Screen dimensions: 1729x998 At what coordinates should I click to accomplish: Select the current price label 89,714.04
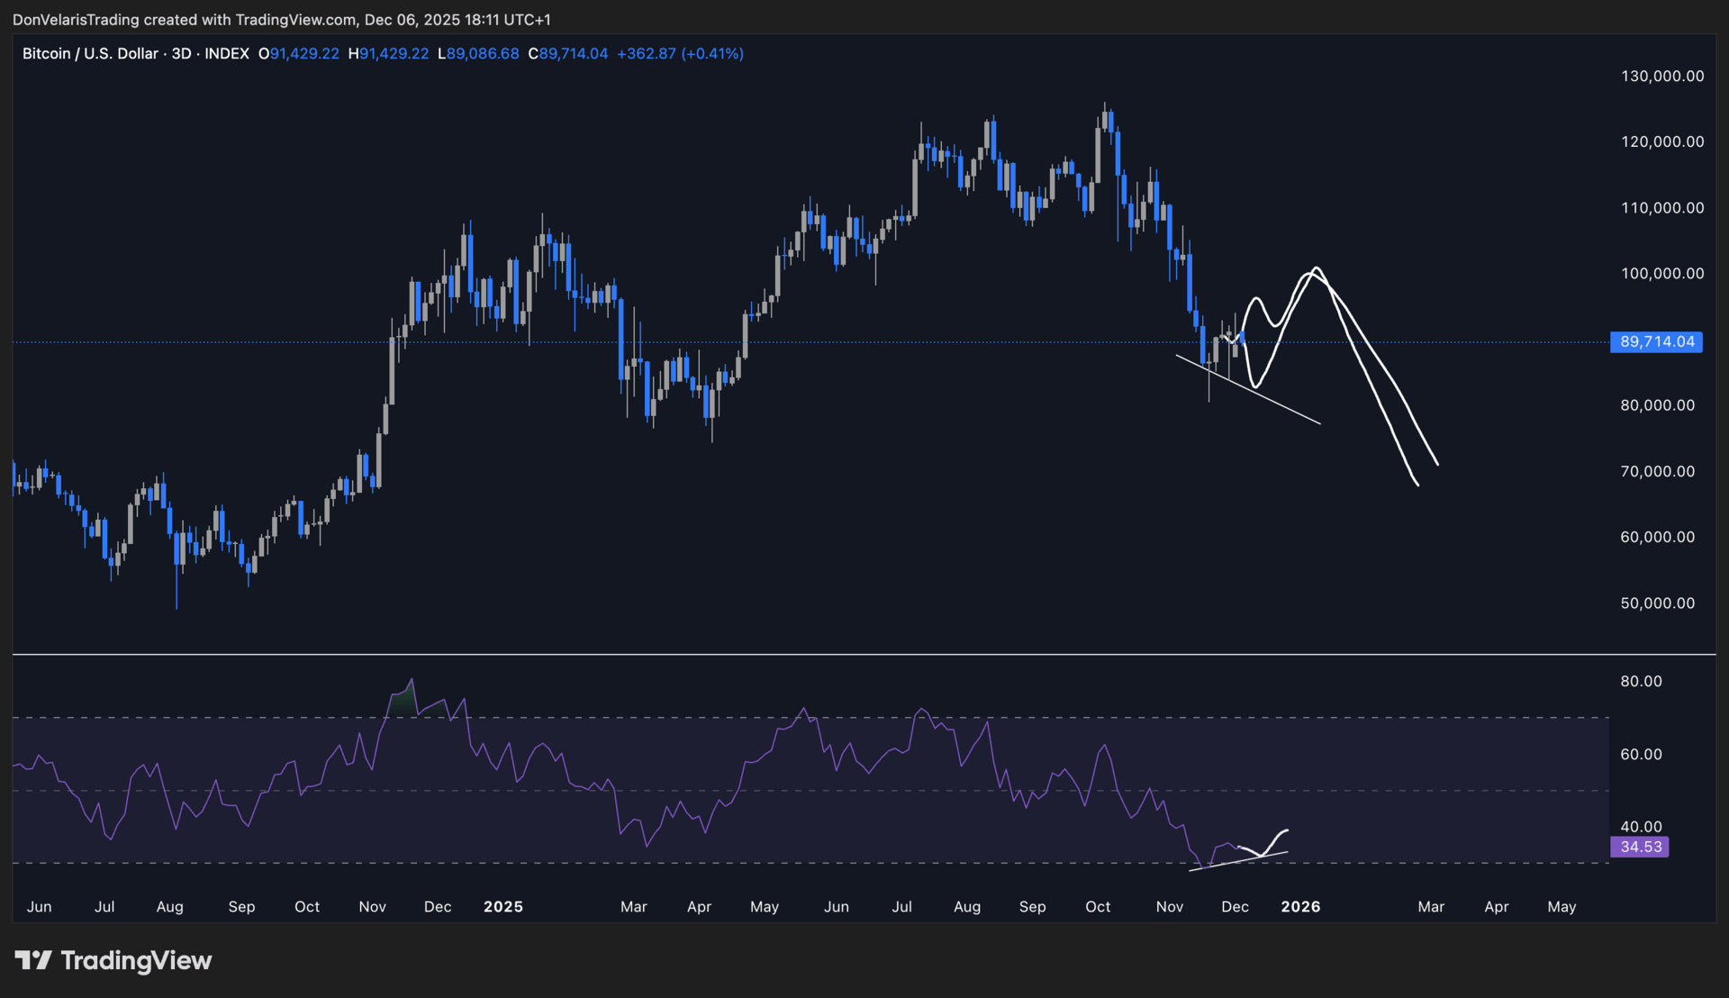coord(1656,342)
